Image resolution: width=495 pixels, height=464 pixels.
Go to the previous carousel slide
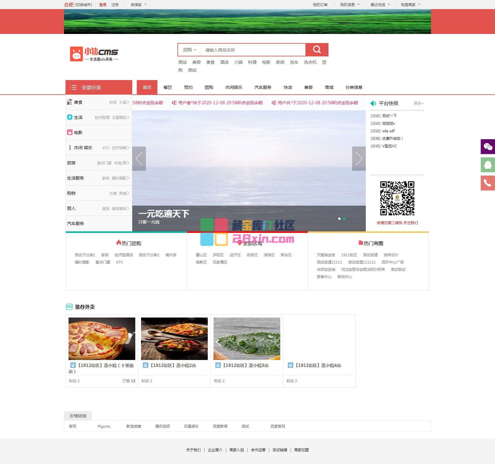coord(139,159)
